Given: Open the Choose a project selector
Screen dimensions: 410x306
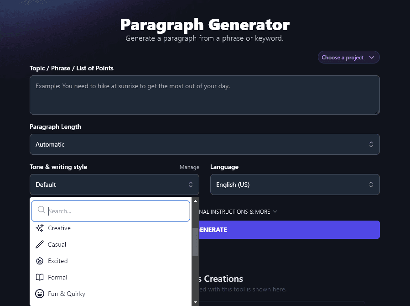Looking at the screenshot, I should click(x=348, y=58).
